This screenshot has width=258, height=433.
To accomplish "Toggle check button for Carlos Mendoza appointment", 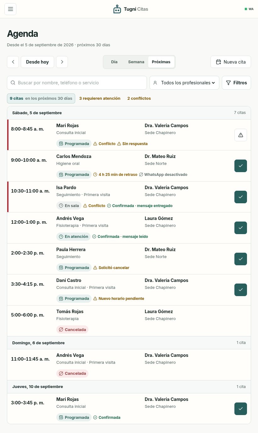I will pos(241,166).
